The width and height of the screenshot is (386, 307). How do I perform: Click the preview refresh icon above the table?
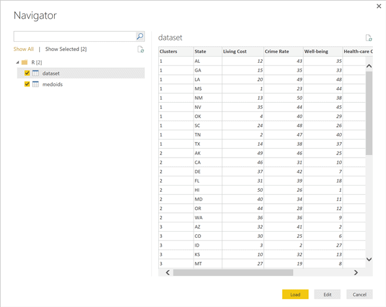[x=369, y=38]
